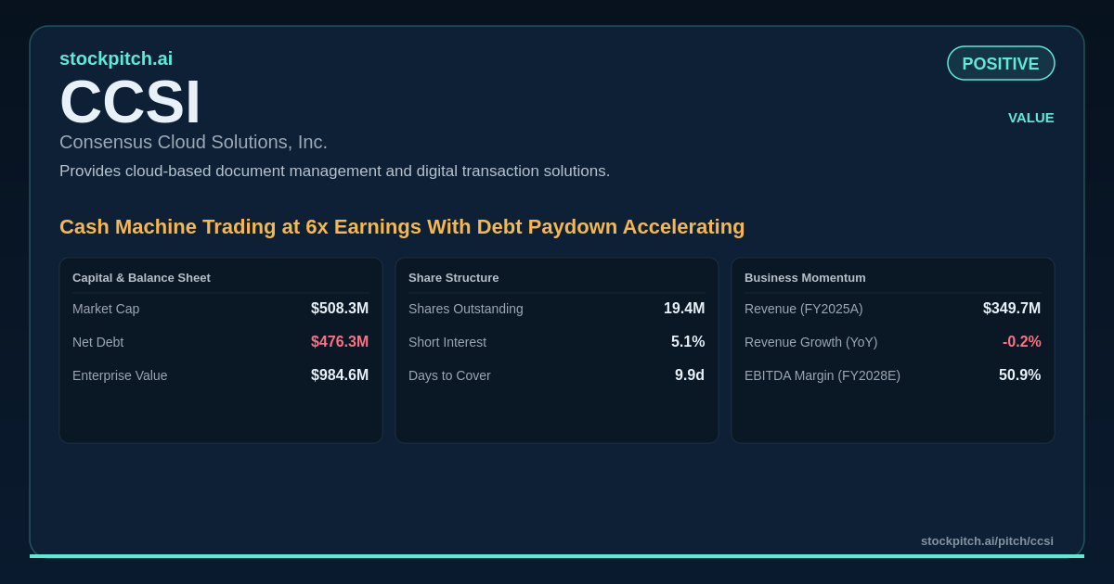1114x584 pixels.
Task: Select the Business Momentum card header
Action: [805, 277]
